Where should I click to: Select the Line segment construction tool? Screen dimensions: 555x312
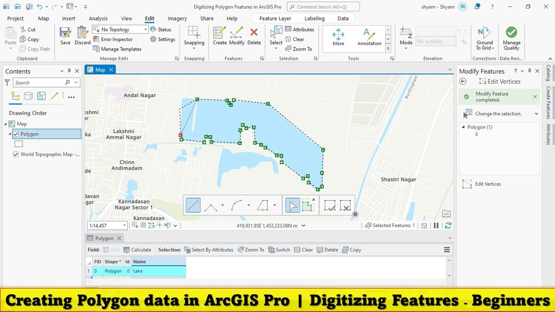pyautogui.click(x=193, y=205)
